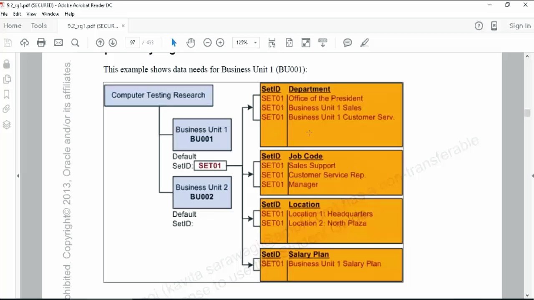Click the text Office of the President
This screenshot has height=300, width=534.
coord(326,98)
